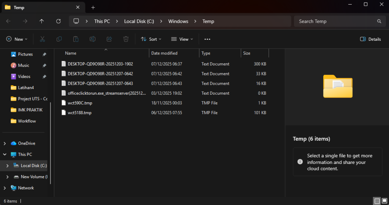Screen dimensions: 389x205
Task: Click the Cut scissors icon in toolbar
Action: [x=43, y=39]
